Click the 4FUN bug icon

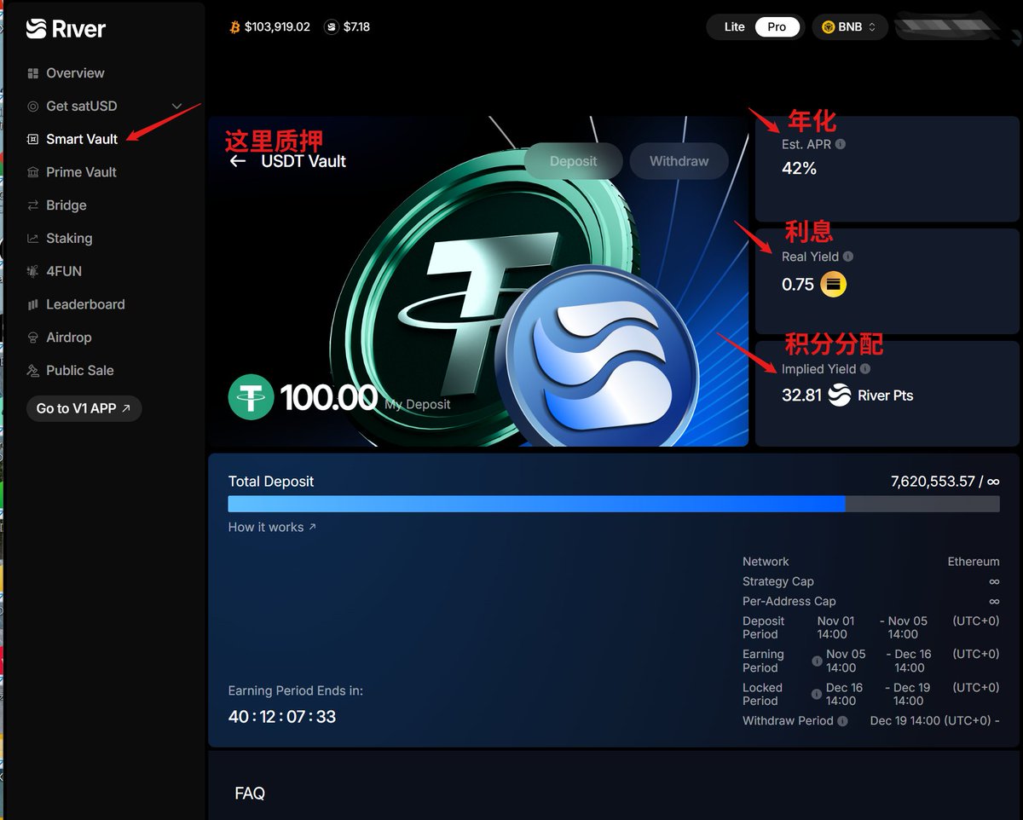tap(33, 271)
